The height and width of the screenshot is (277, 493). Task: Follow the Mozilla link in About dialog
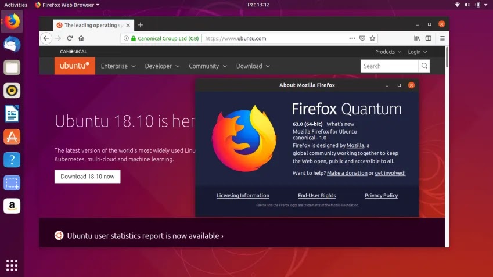pos(355,145)
